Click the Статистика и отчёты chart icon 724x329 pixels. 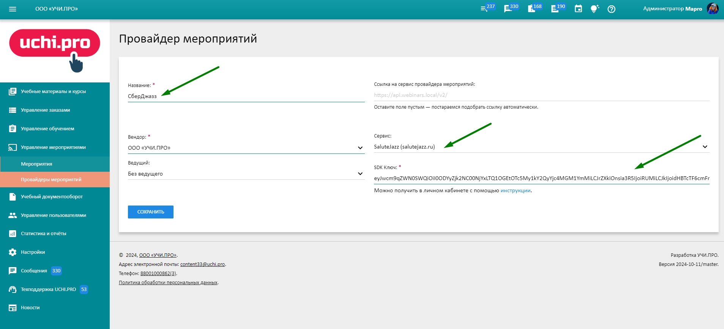point(13,234)
